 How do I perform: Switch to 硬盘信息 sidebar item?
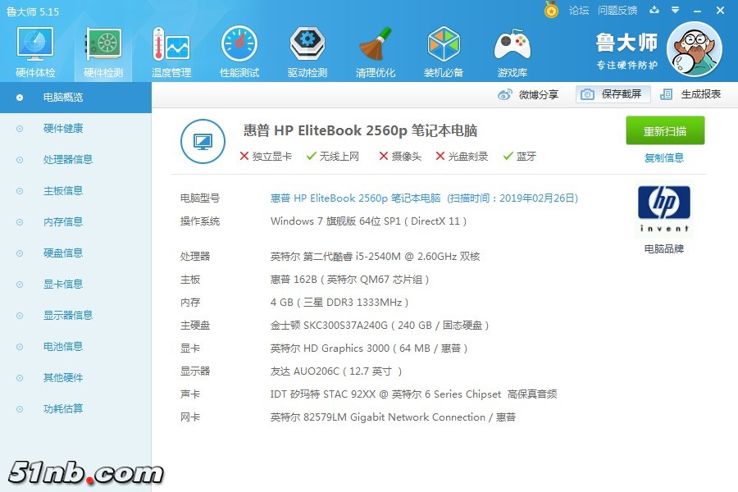tap(62, 253)
